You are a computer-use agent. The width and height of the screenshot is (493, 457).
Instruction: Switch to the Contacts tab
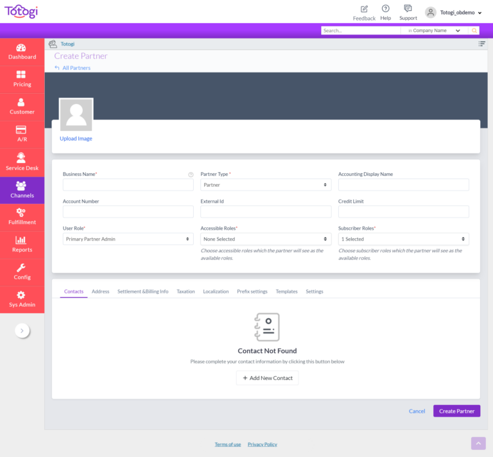74,291
